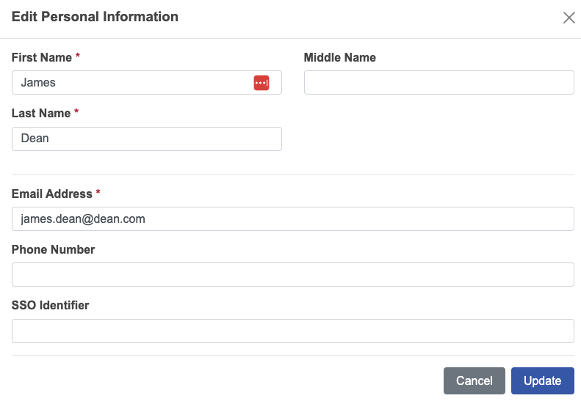Click into the empty Phone Number input
581x401 pixels.
[292, 275]
